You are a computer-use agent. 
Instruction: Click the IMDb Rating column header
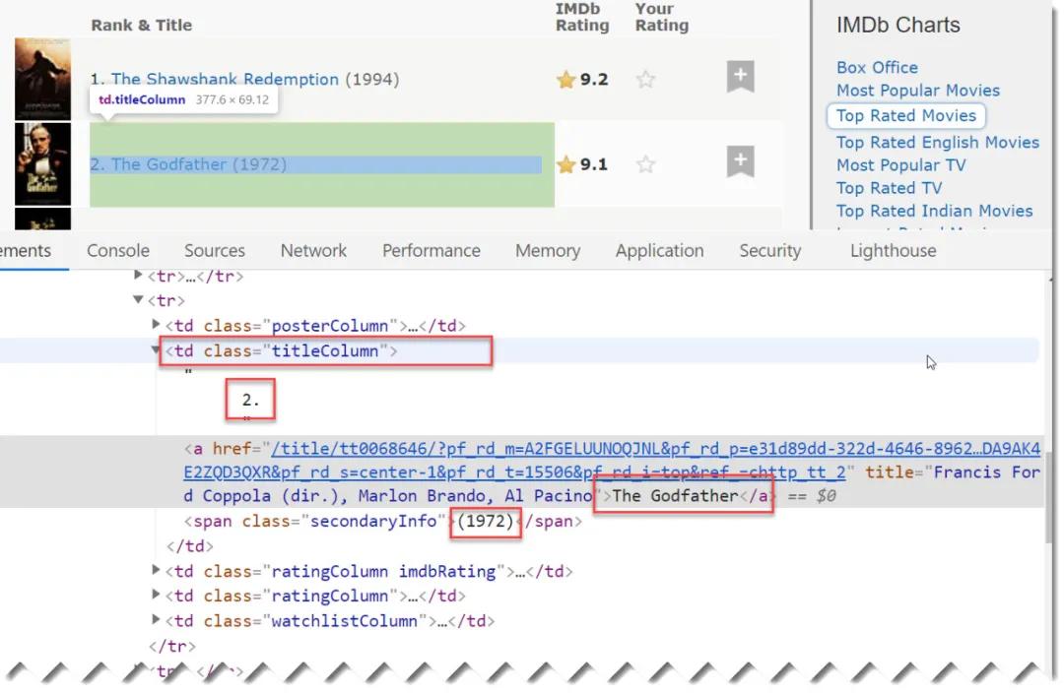pyautogui.click(x=582, y=17)
